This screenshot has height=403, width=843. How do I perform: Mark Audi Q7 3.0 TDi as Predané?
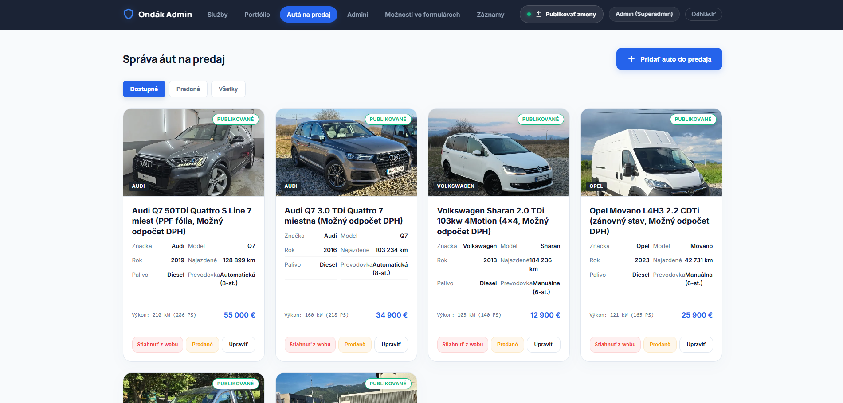tap(355, 345)
